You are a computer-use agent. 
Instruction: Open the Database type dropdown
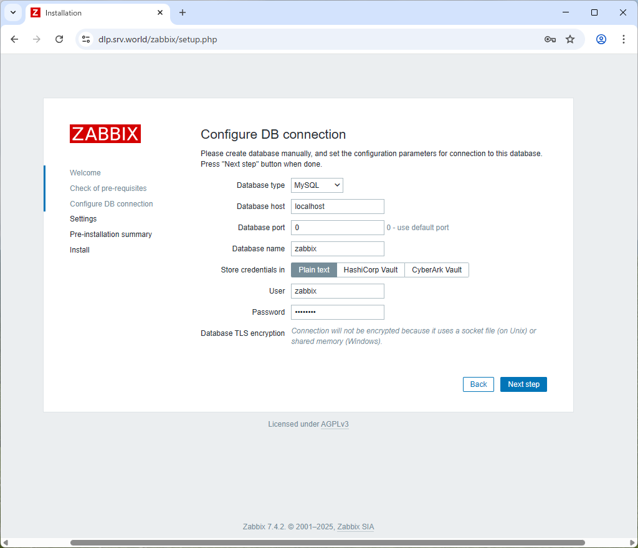click(317, 185)
